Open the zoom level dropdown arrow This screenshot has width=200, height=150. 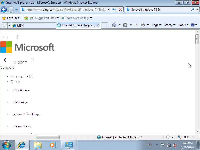[193, 137]
